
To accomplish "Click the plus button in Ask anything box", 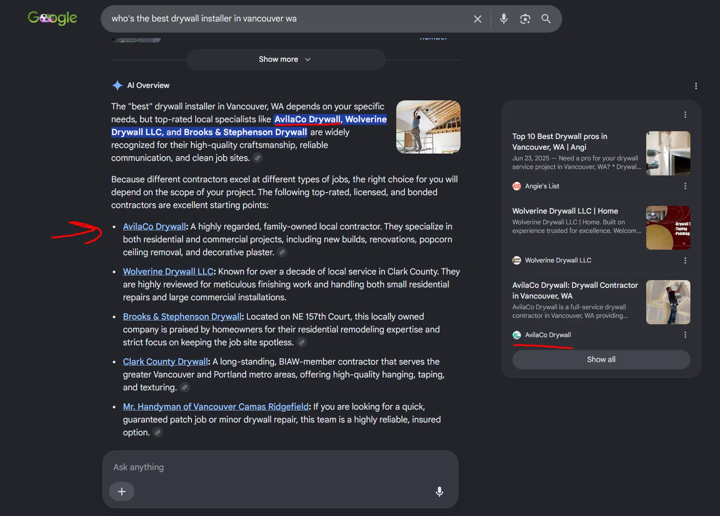I will click(122, 492).
